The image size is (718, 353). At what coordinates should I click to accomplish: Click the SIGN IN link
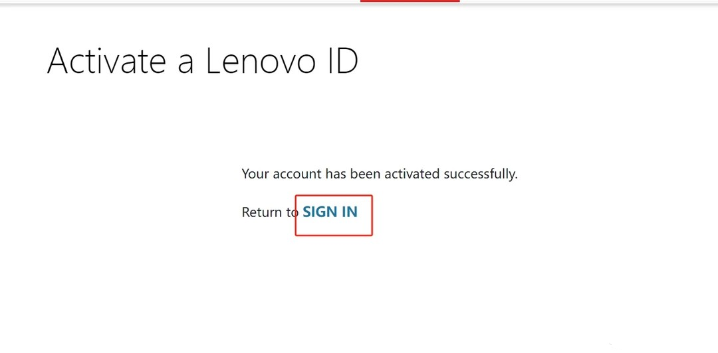[330, 212]
